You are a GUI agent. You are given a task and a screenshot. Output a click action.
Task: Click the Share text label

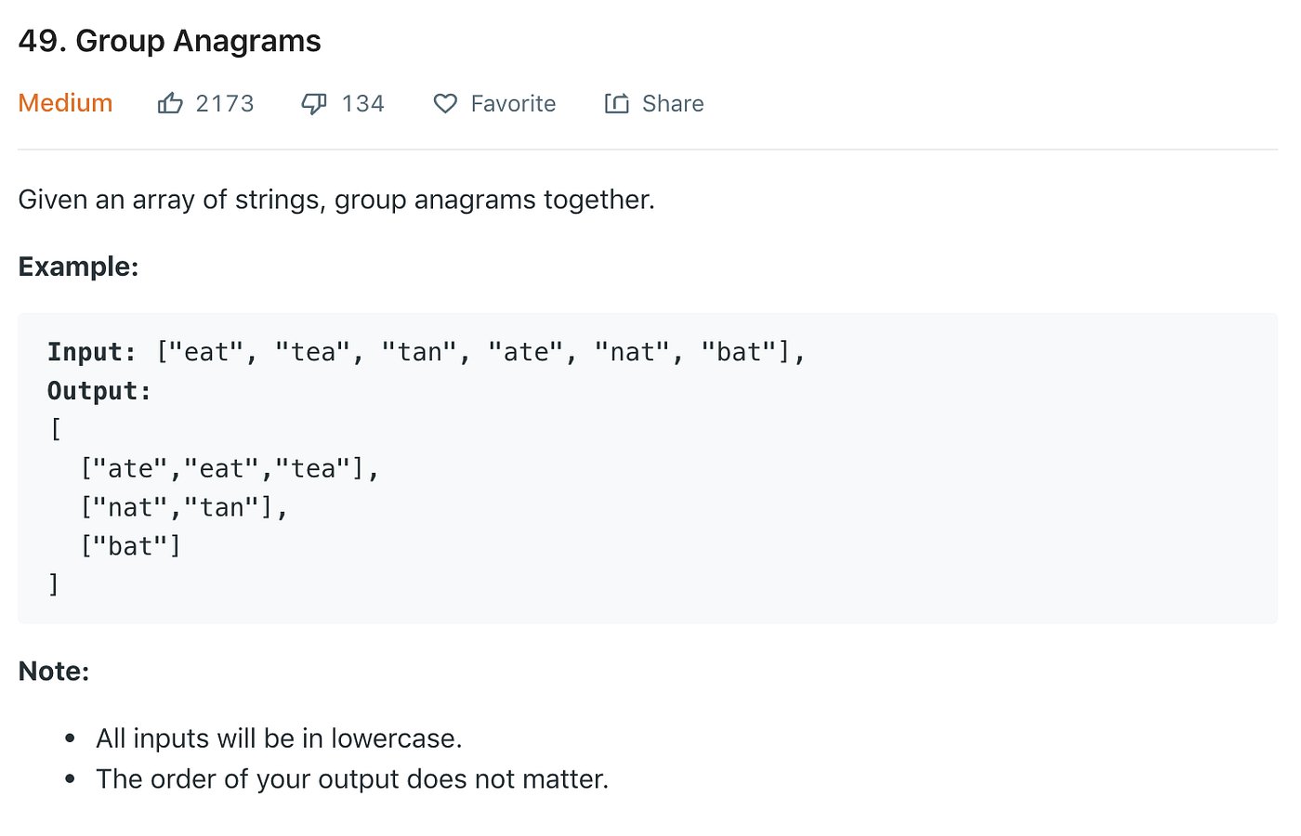coord(672,103)
